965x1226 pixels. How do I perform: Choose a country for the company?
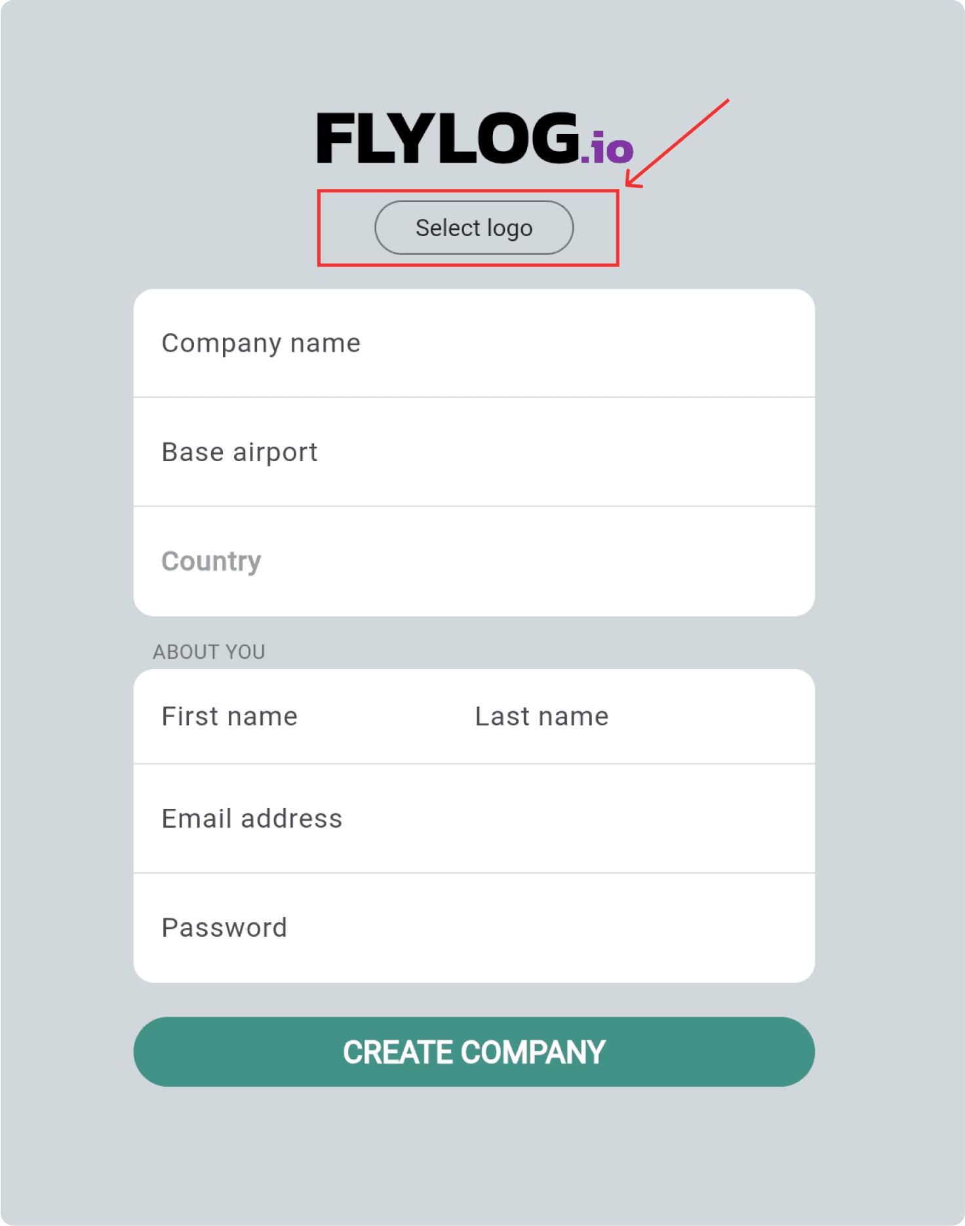(474, 562)
